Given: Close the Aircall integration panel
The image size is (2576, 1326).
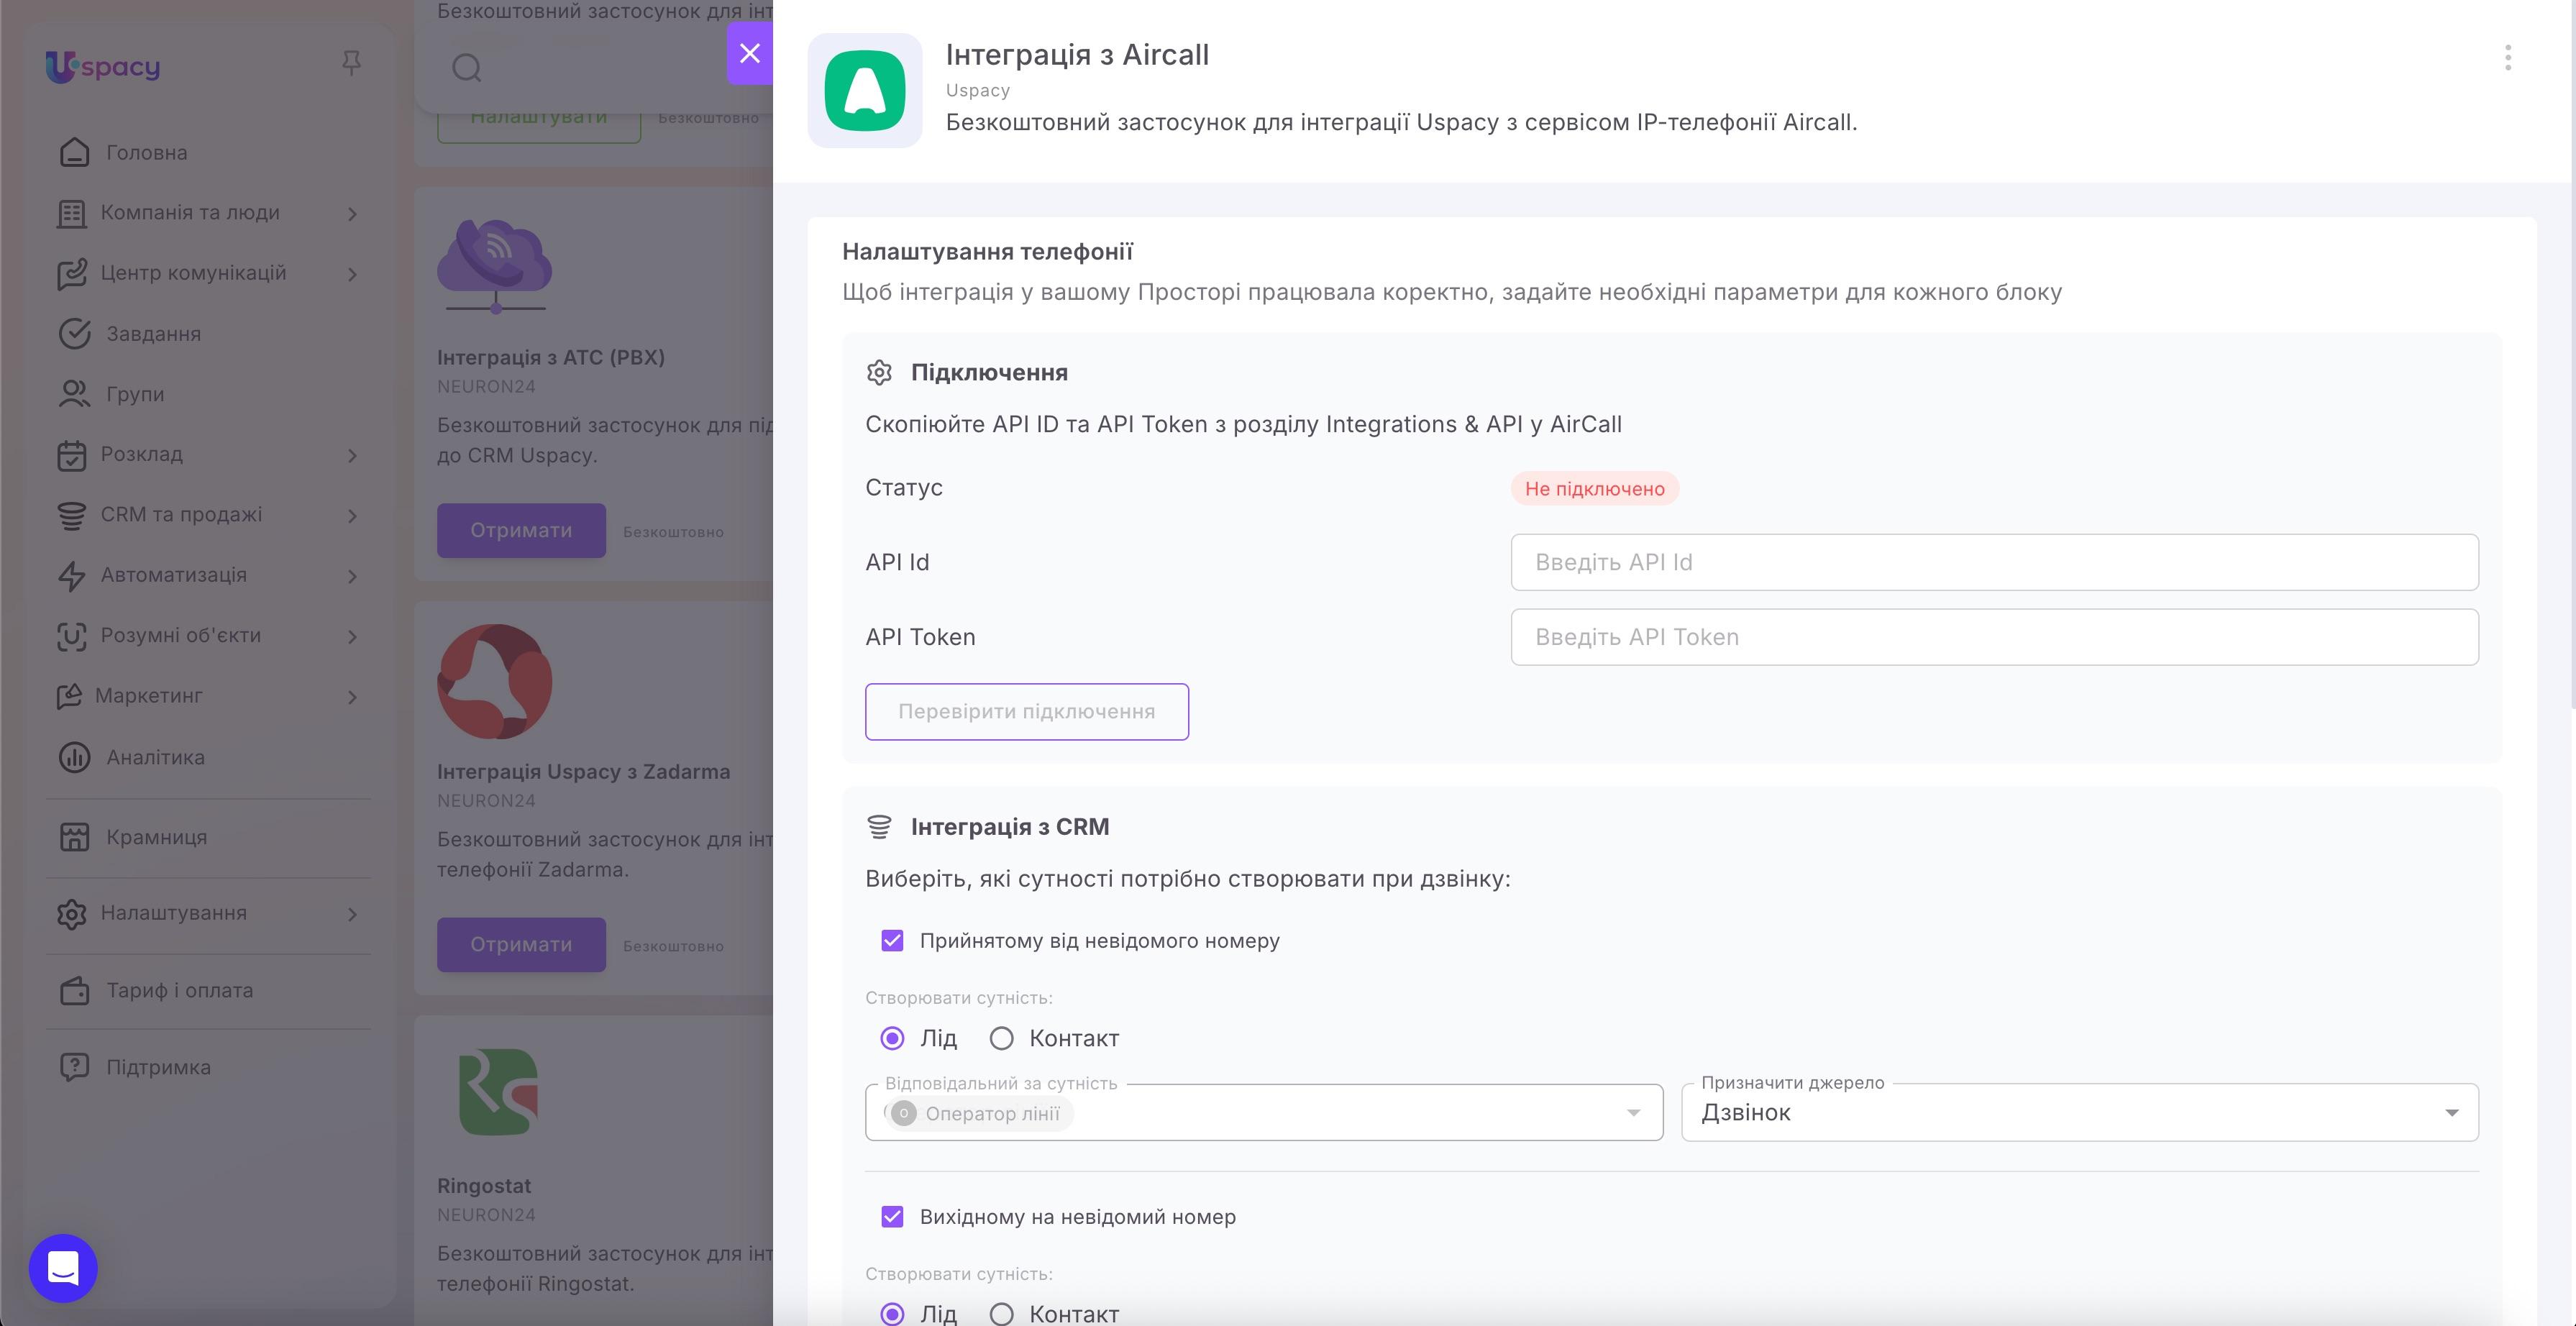Looking at the screenshot, I should point(750,53).
